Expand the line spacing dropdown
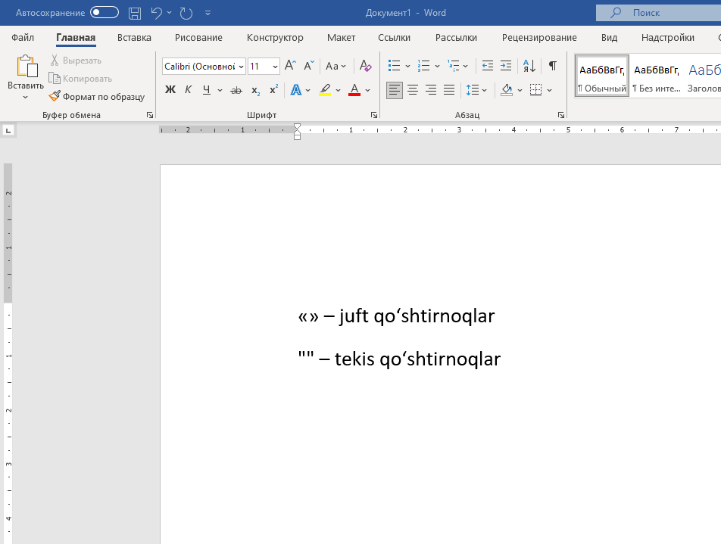721x544 pixels. click(485, 90)
